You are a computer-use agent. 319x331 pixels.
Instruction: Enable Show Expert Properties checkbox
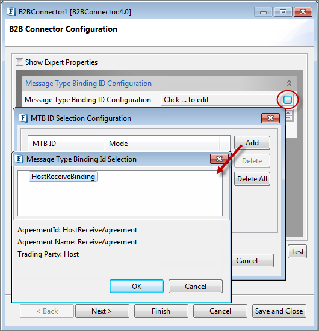point(19,62)
